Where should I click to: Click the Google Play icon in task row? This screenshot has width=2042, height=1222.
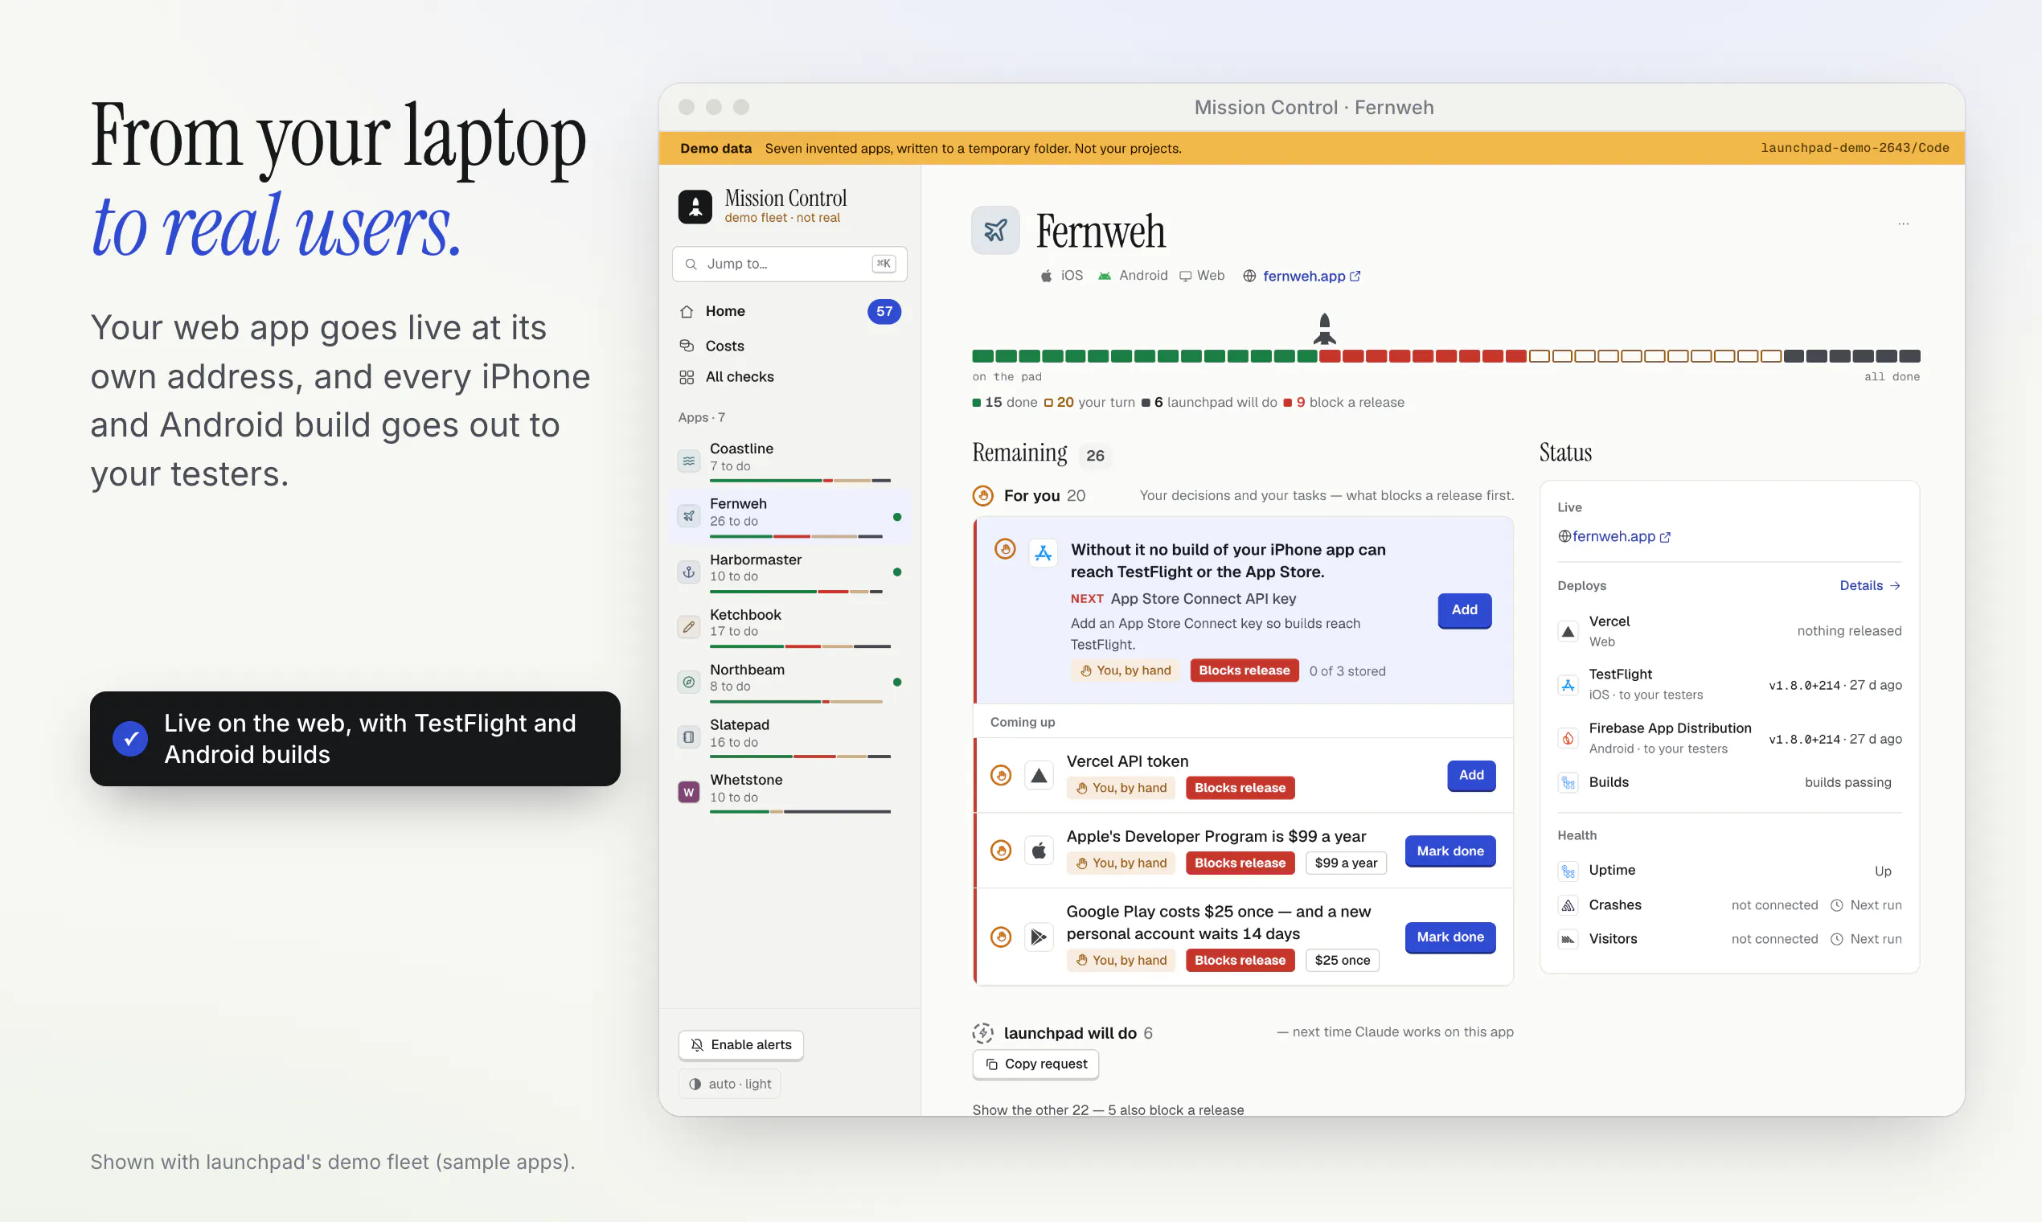coord(1039,937)
